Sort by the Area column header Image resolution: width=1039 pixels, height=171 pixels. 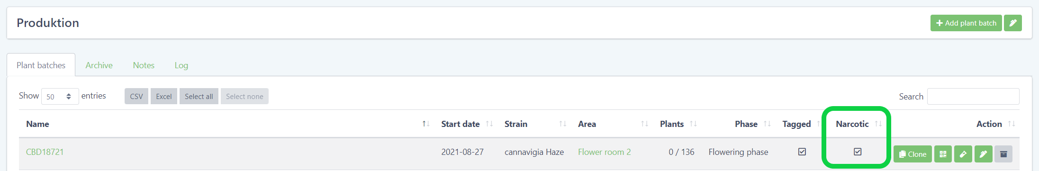click(x=587, y=124)
